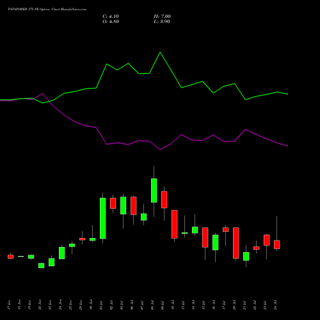This screenshot has height=320, width=320.
Task: Click the red candle on 24 Jul
Action: (277, 244)
